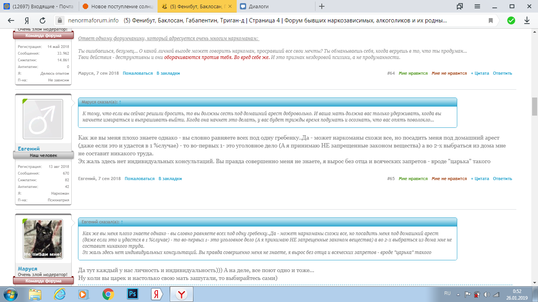The height and width of the screenshot is (302, 538).
Task: Click 'В закладки' under post #65
Action: 170,179
